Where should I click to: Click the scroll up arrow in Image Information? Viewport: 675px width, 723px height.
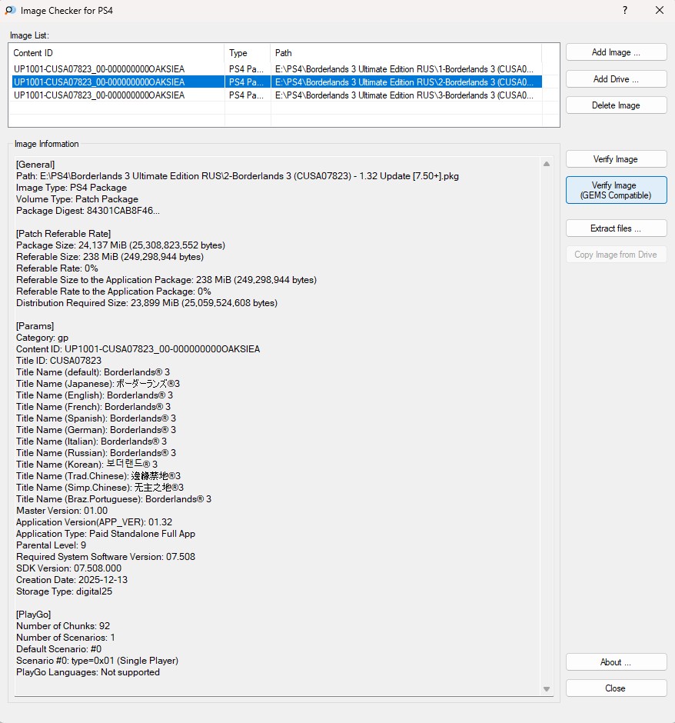pos(547,164)
